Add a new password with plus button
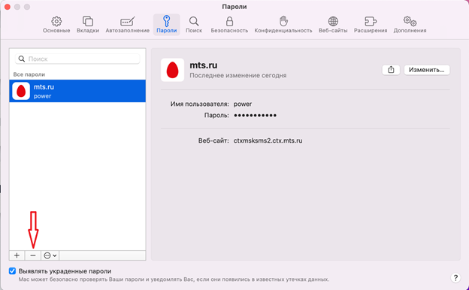Image resolution: width=469 pixels, height=290 pixels. tap(17, 255)
